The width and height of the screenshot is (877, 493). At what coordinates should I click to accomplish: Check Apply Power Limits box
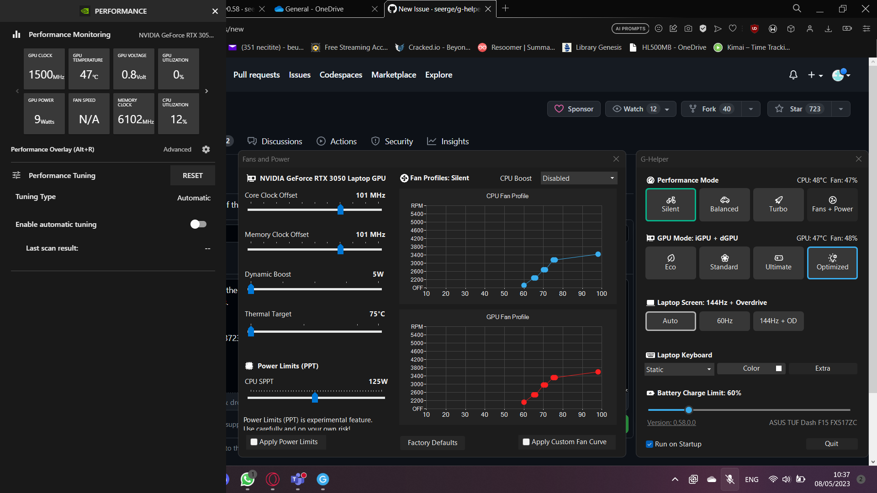(254, 442)
